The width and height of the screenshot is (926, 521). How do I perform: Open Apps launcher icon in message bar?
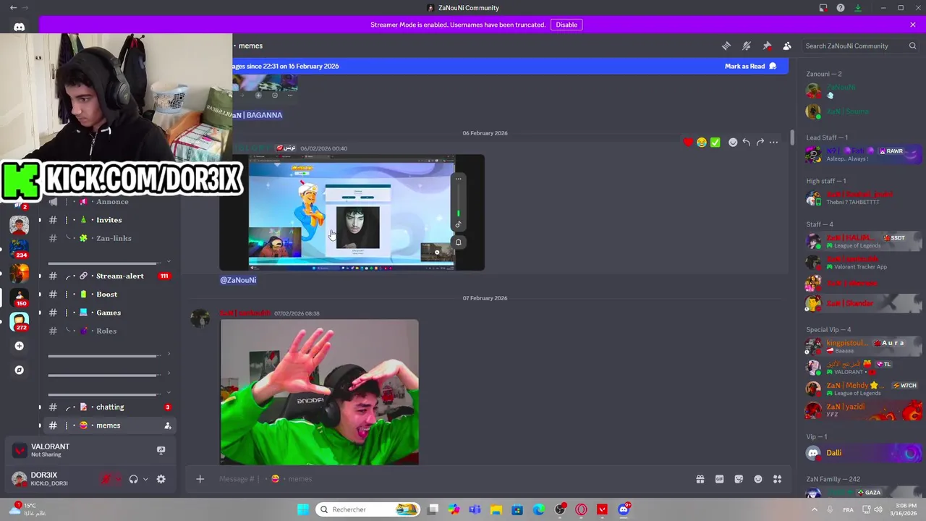click(x=778, y=479)
